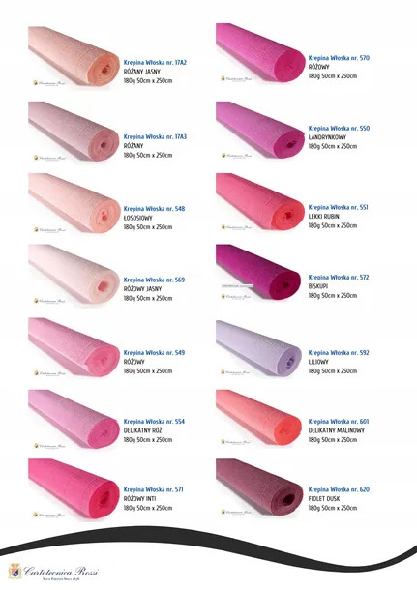The image size is (417, 590).
Task: Select the hot pink Różowy Inti roll
Action: tap(74, 488)
